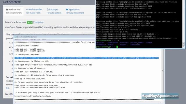
Task: Open Notepad's Edición menu
Action: pyautogui.click(x=25, y=40)
